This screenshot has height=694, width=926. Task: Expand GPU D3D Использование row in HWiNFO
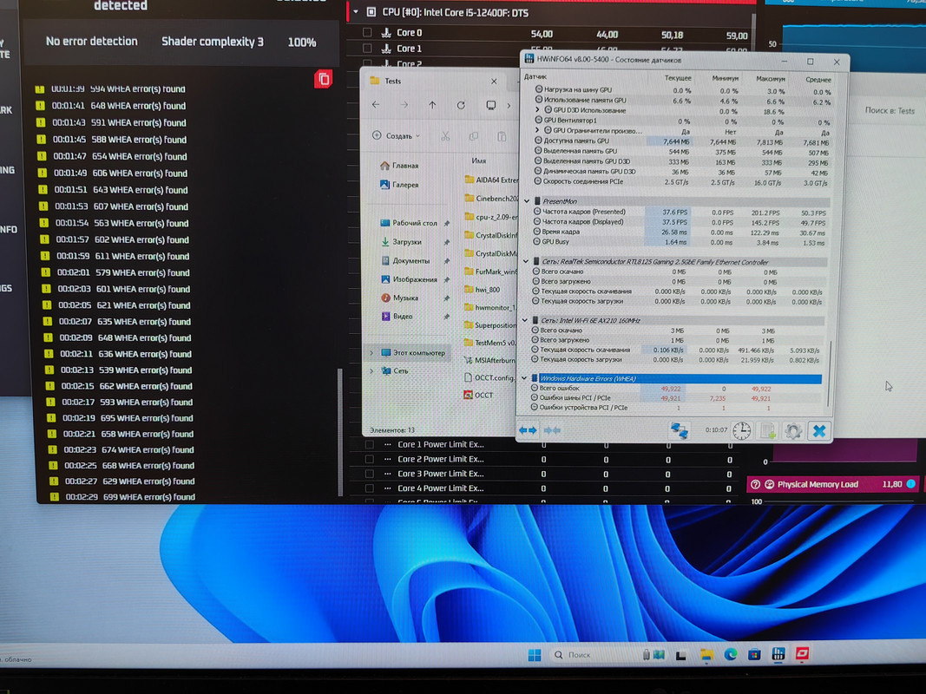pyautogui.click(x=537, y=110)
